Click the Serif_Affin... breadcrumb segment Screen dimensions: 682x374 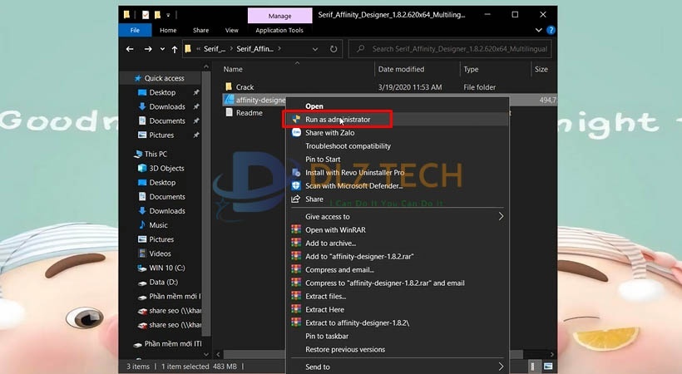tap(255, 49)
